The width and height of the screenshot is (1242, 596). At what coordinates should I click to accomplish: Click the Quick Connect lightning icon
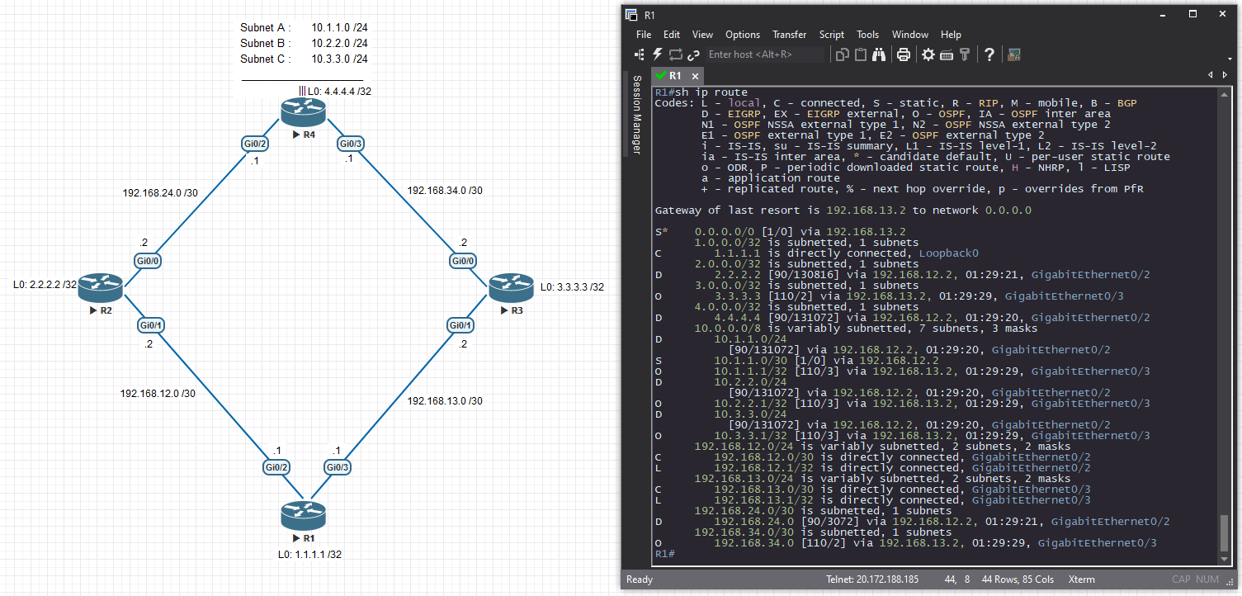[x=658, y=54]
